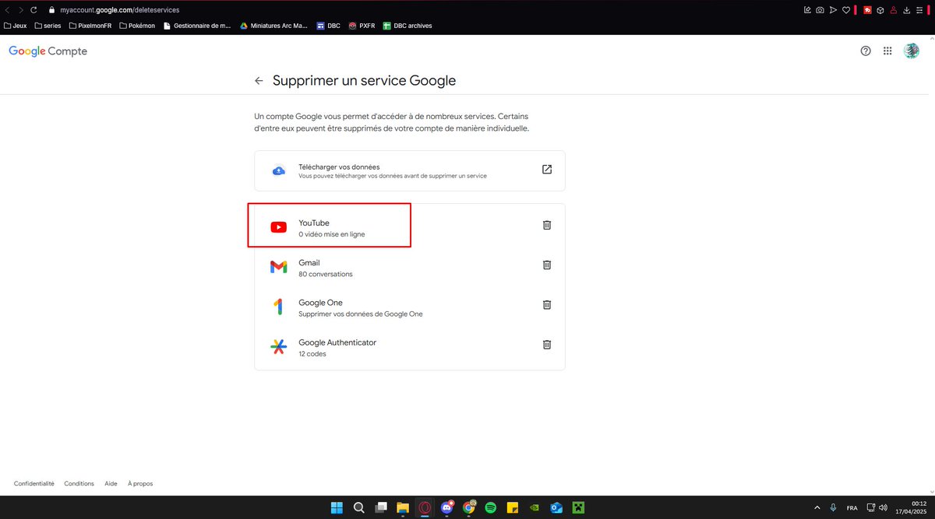Open the Google help question mark icon
The height and width of the screenshot is (519, 935).
point(866,51)
